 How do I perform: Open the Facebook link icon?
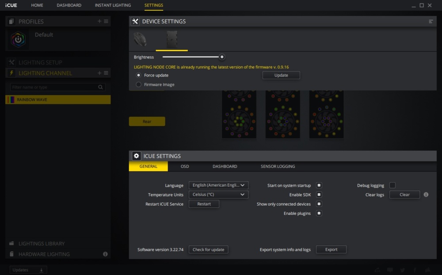tap(415, 270)
